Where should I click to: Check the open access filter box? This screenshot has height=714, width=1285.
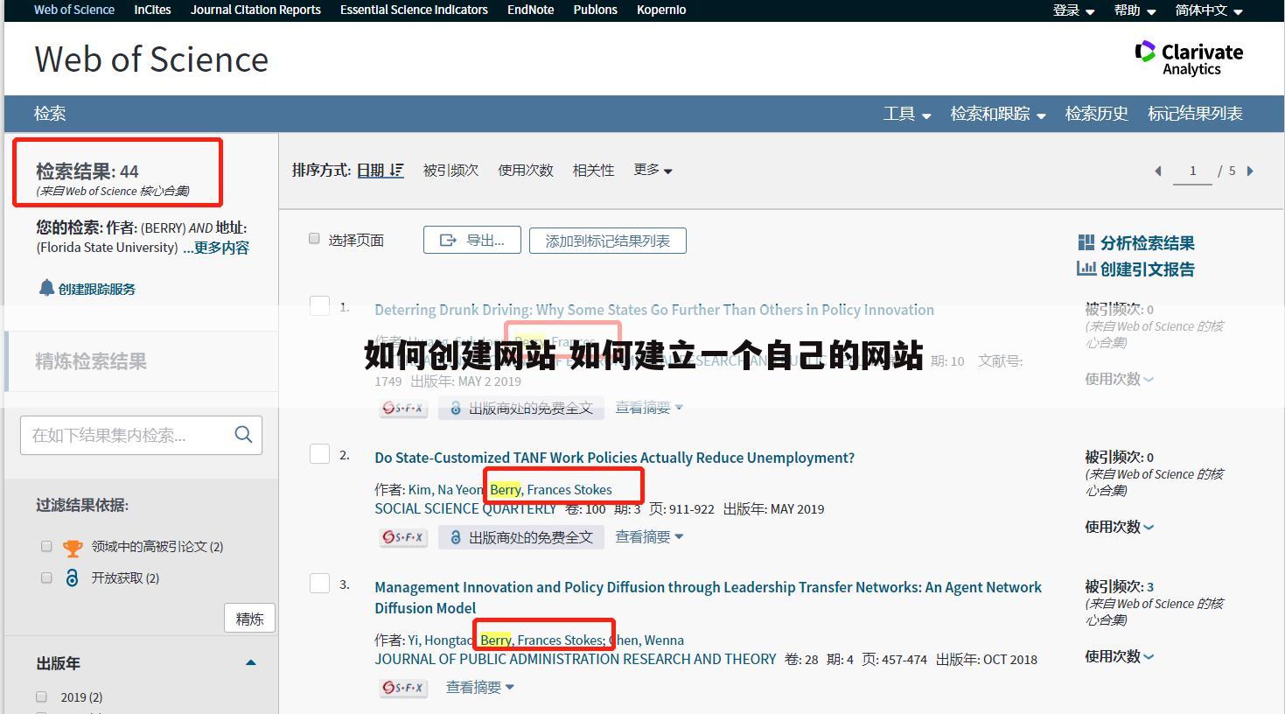pyautogui.click(x=46, y=577)
